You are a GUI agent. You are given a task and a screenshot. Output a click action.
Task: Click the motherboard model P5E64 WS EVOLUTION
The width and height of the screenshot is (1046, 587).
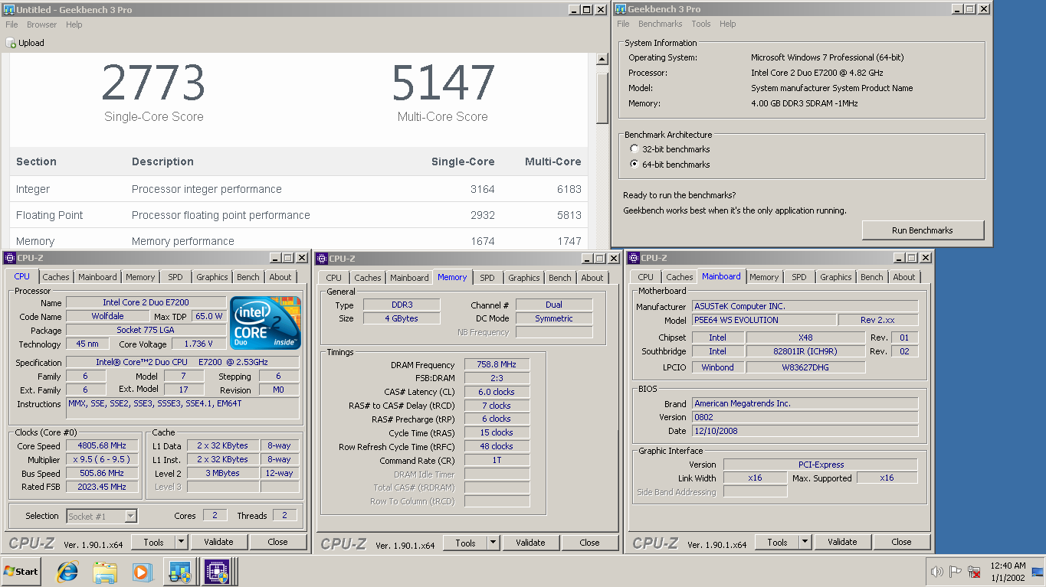[x=763, y=320]
